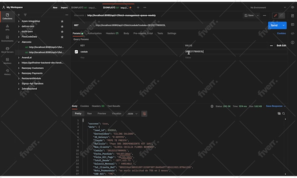Click the request URL input field
Image resolution: width=297 pixels, height=178 pixels.
click(180, 25)
